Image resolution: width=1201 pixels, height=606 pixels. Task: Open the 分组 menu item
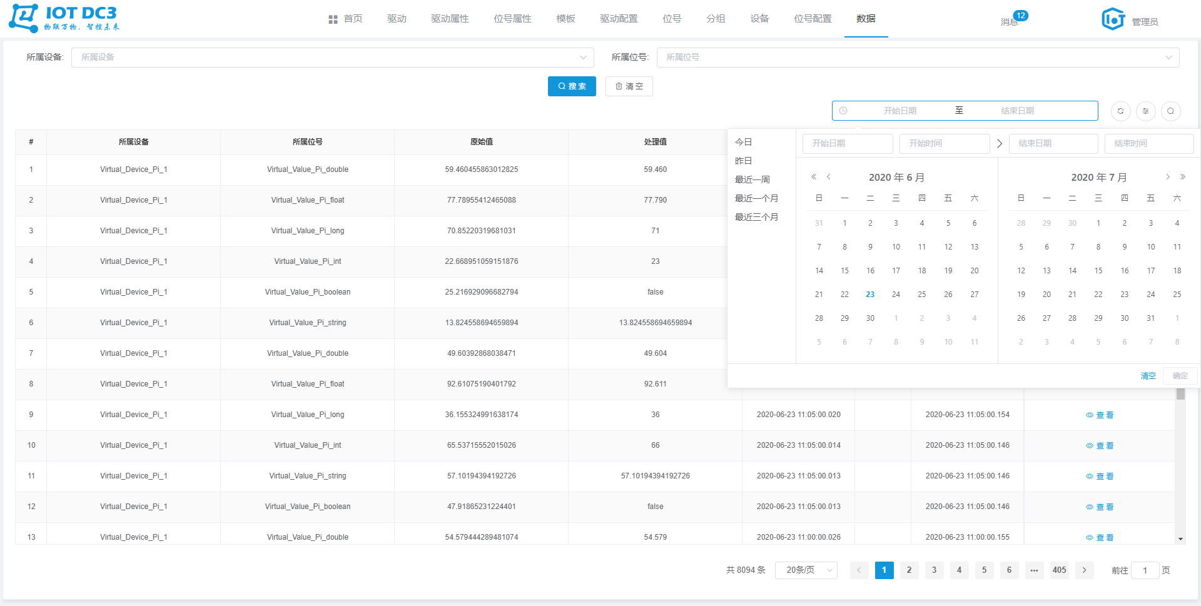(x=716, y=19)
